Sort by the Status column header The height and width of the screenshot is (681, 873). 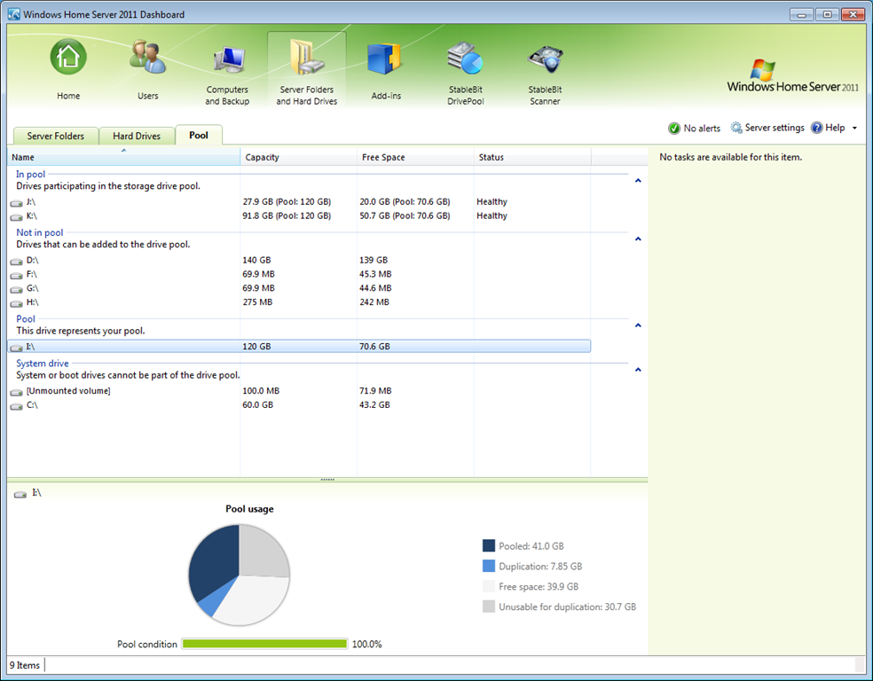(x=532, y=157)
